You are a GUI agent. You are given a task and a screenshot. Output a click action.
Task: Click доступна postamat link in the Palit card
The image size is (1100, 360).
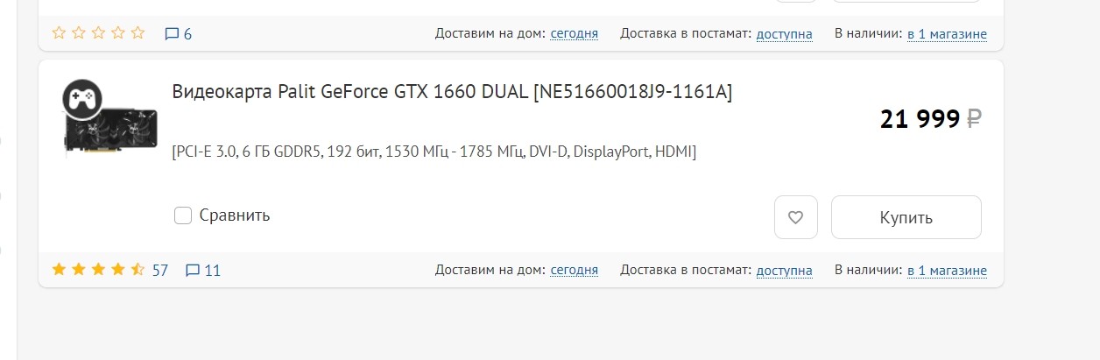(x=784, y=270)
